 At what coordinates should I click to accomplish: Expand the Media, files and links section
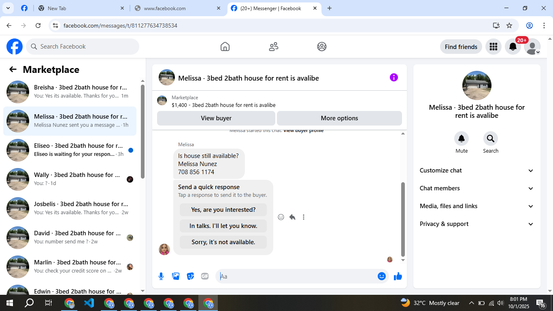click(x=476, y=206)
